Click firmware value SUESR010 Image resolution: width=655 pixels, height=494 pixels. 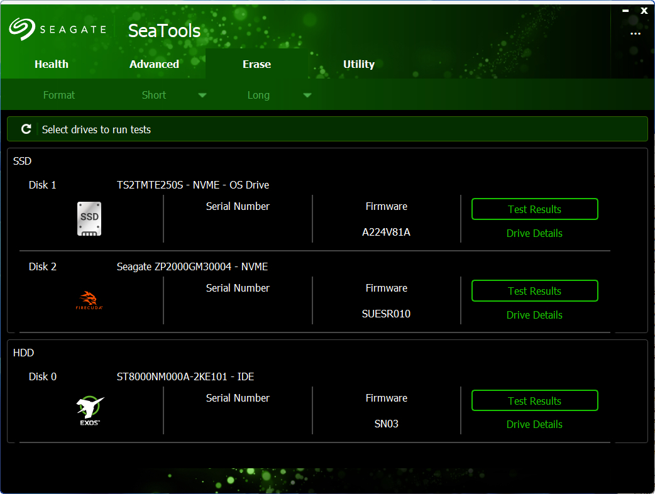[387, 314]
